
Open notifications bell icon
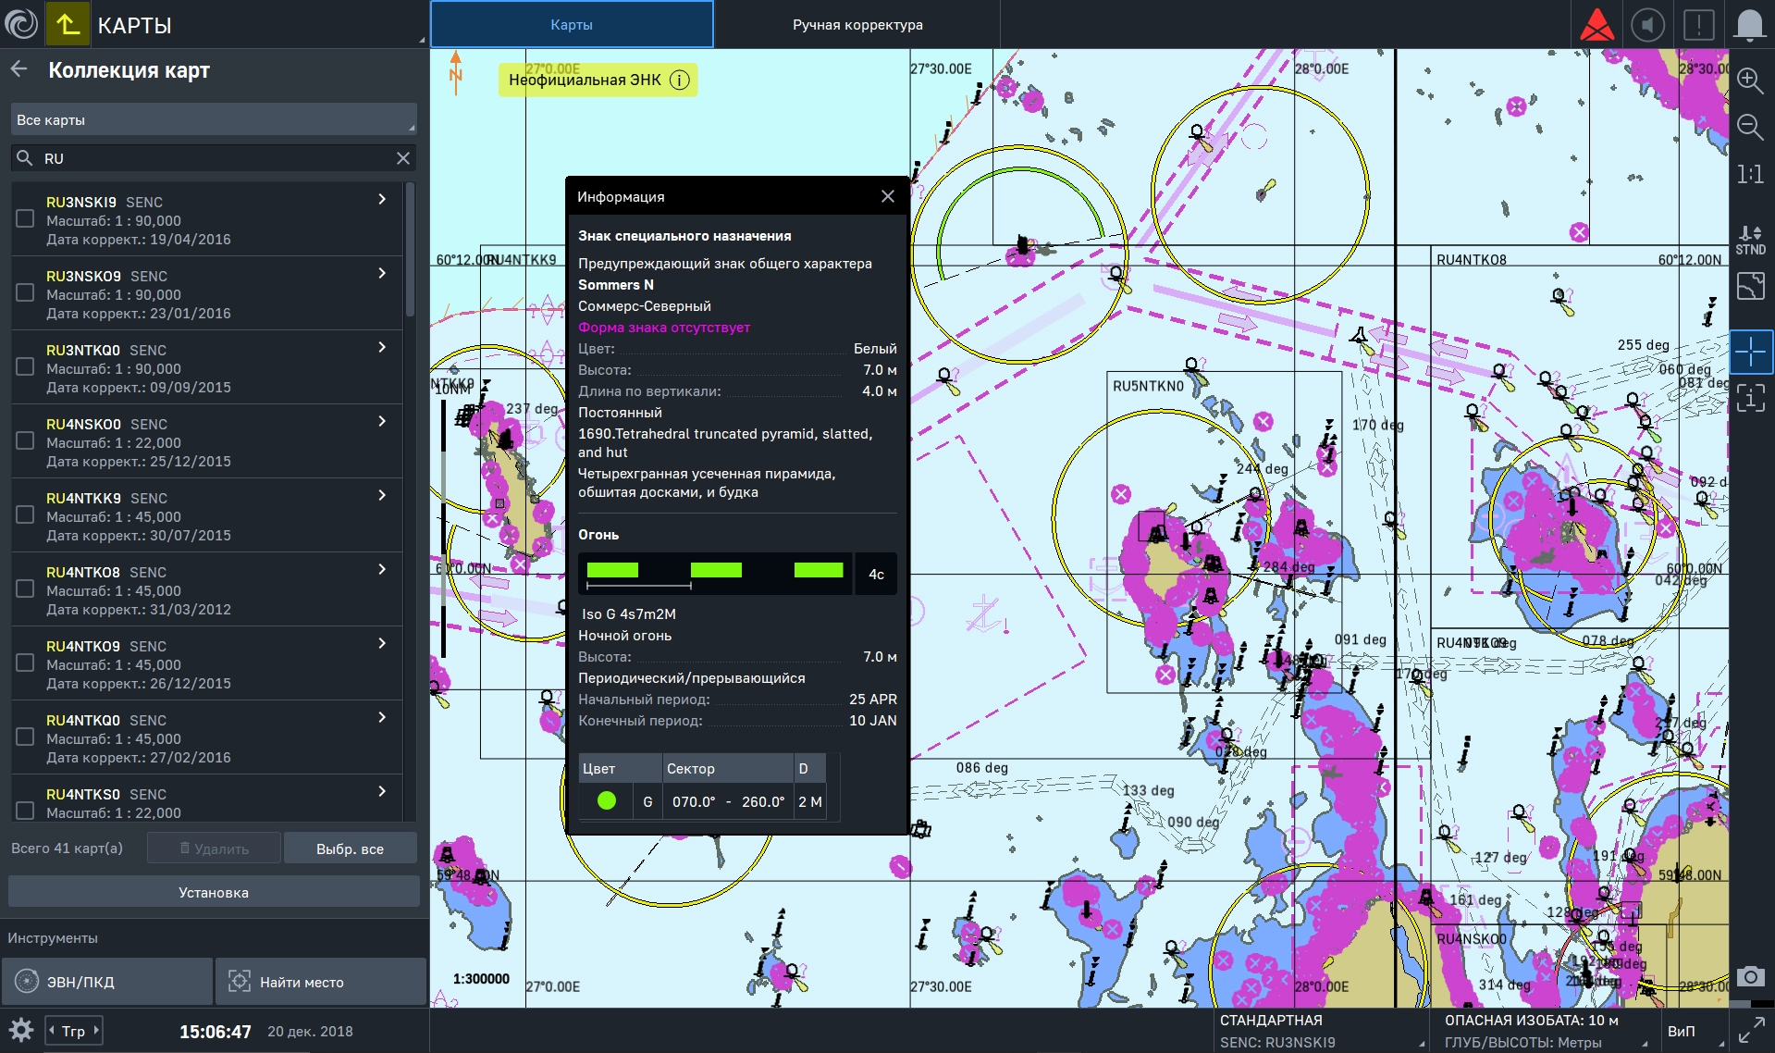(x=1749, y=25)
